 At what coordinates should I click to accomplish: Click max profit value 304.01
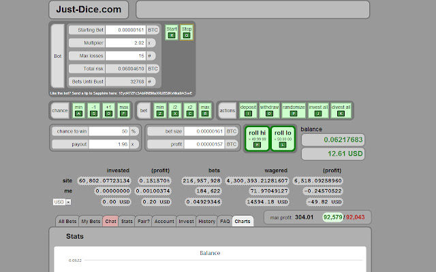coord(304,217)
